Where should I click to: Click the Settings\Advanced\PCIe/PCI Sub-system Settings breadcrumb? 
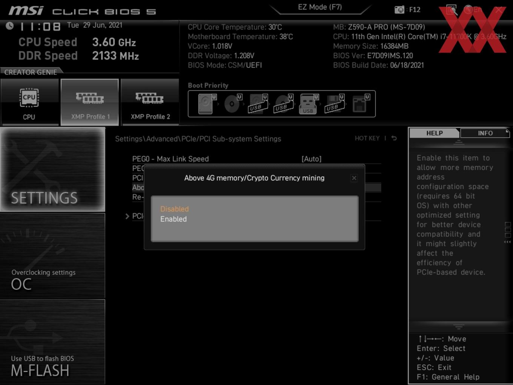coord(198,139)
